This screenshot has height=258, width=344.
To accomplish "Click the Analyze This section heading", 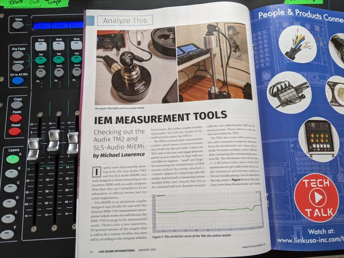I will click(125, 20).
